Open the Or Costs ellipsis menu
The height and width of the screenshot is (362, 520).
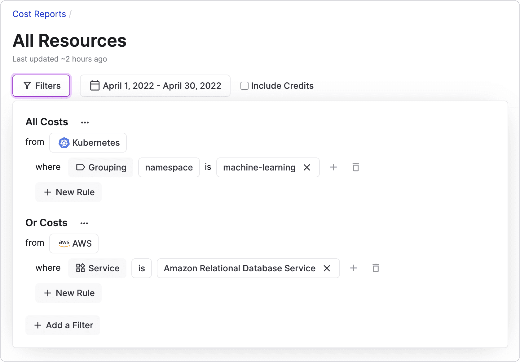(x=84, y=223)
